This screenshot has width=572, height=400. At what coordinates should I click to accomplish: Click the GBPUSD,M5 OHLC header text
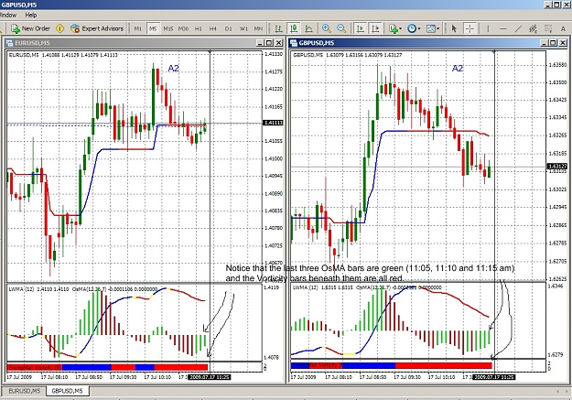[347, 55]
